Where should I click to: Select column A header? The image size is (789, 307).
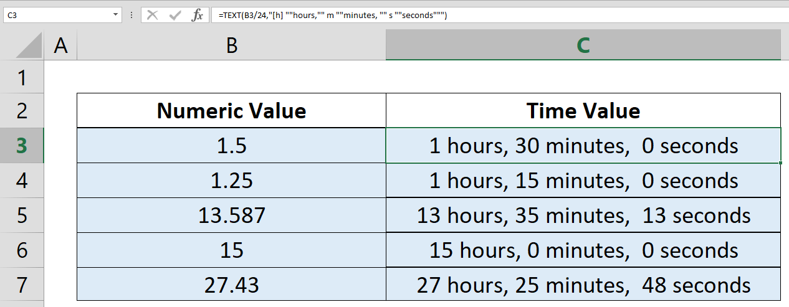60,45
